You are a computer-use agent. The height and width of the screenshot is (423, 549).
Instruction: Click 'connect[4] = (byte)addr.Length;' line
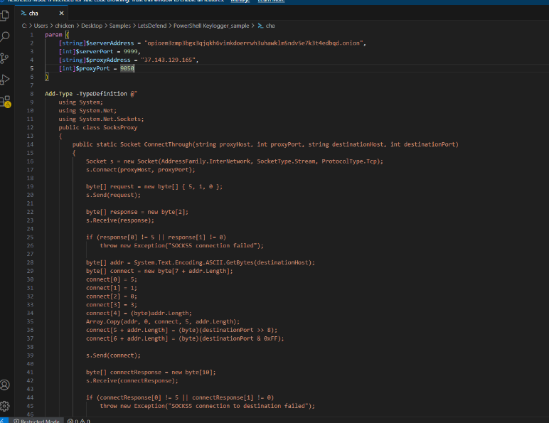pos(139,313)
